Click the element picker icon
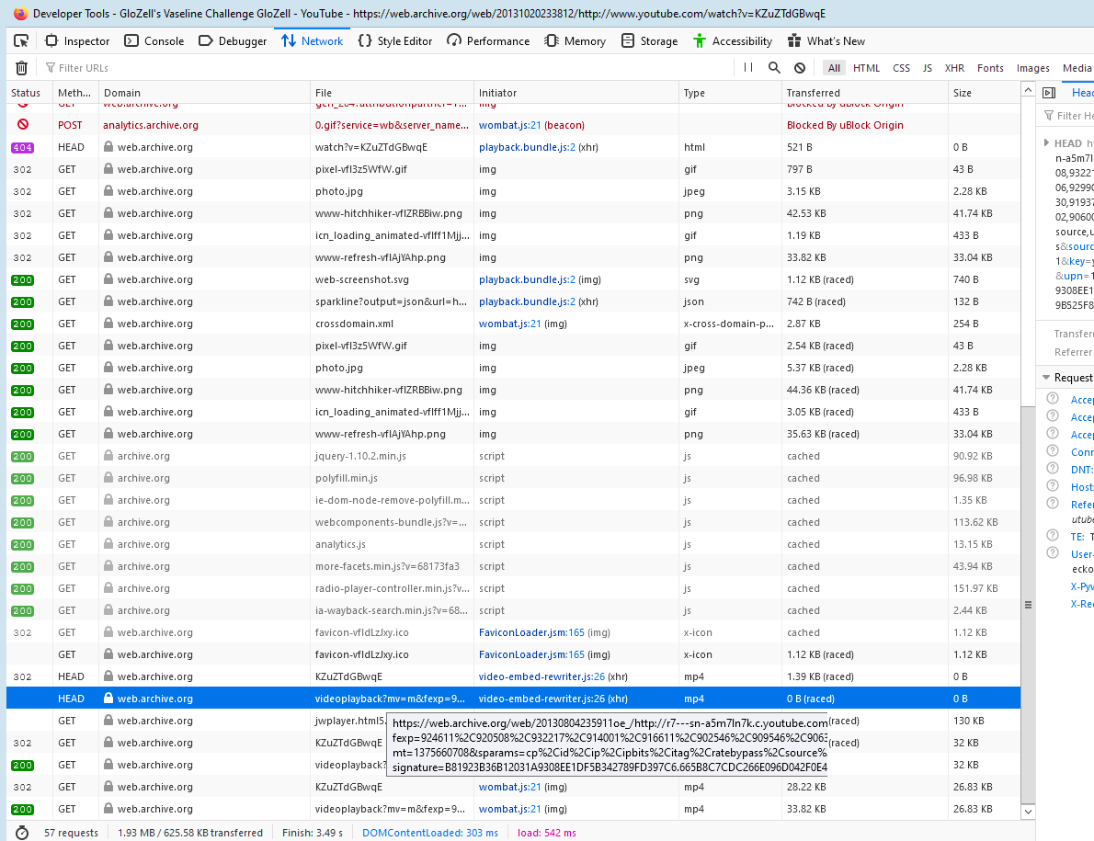This screenshot has height=841, width=1094. [21, 40]
